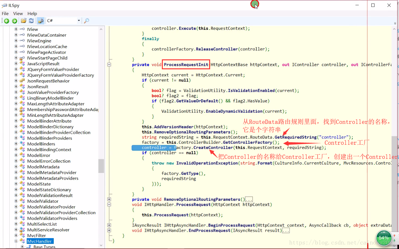Expand the MvcFilter tree node

click(16, 236)
